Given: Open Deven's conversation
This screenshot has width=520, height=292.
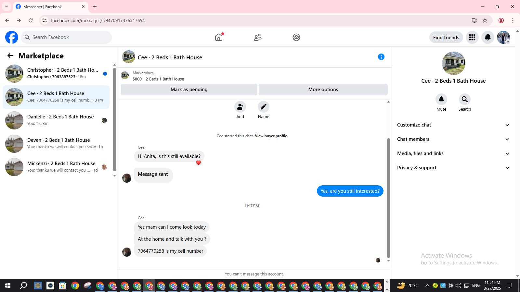Looking at the screenshot, I should pyautogui.click(x=56, y=144).
